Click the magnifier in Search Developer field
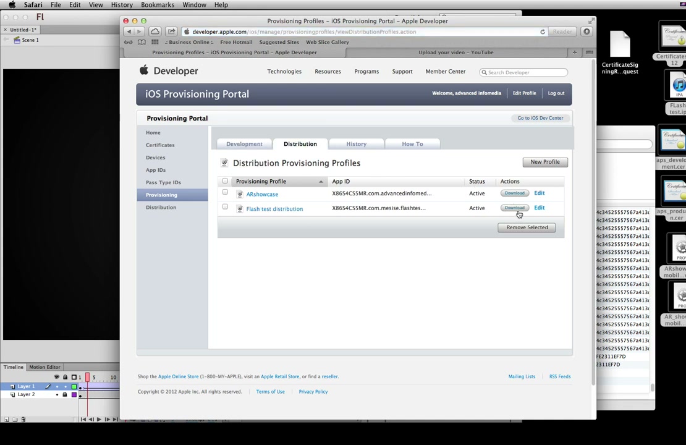686x445 pixels. click(x=484, y=72)
